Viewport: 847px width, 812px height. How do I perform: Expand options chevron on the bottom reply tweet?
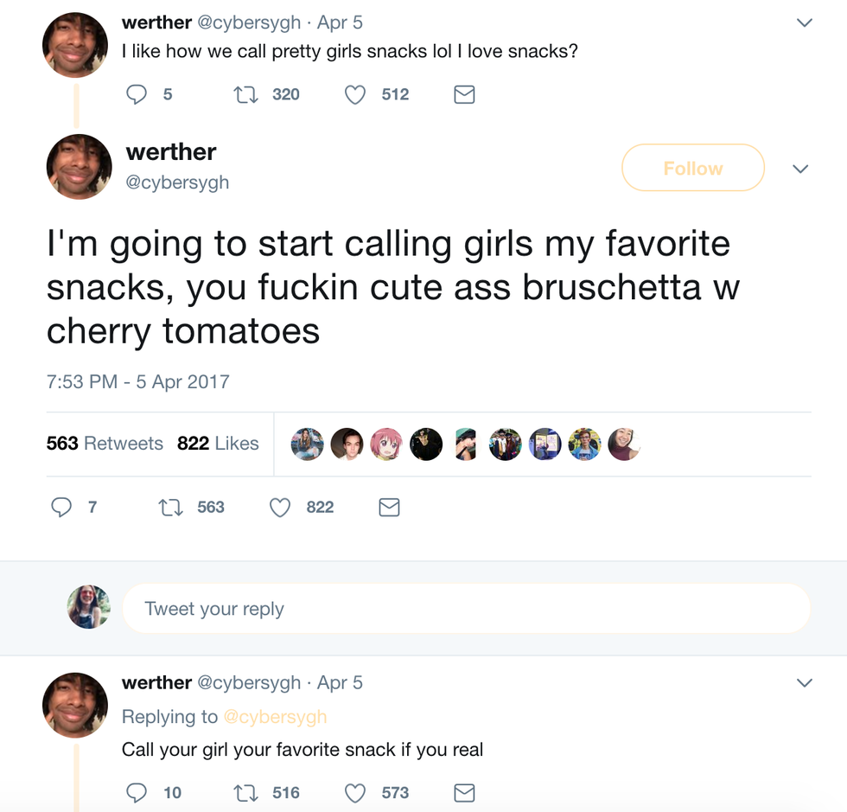(x=805, y=683)
